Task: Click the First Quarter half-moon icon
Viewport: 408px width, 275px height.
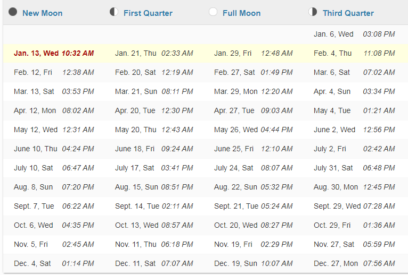Action: pos(114,12)
